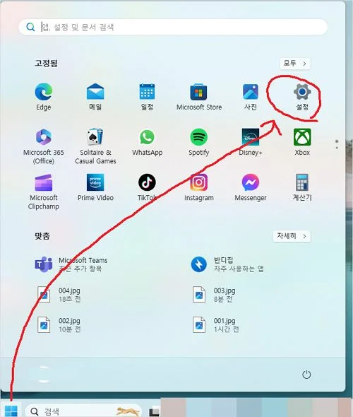Screen dimensions: 353x417
Task: Launch Disney+
Action: click(x=251, y=142)
